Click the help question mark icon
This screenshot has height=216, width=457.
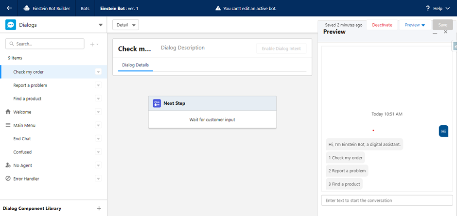pos(428,8)
